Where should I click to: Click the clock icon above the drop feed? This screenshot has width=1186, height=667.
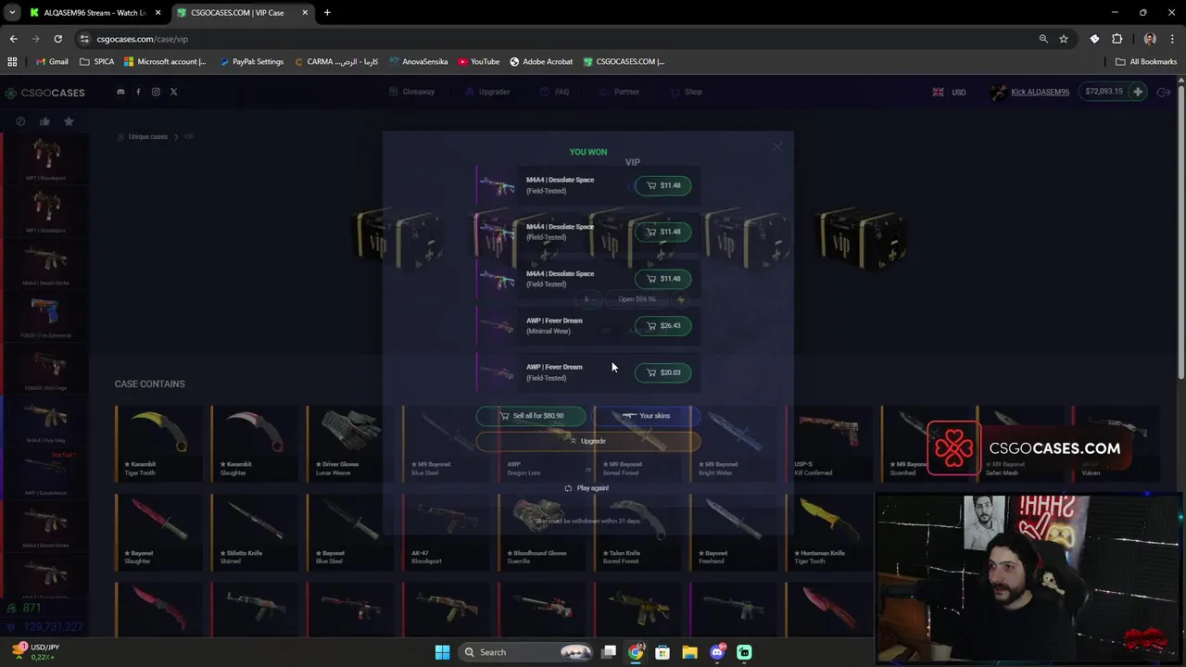(x=20, y=121)
